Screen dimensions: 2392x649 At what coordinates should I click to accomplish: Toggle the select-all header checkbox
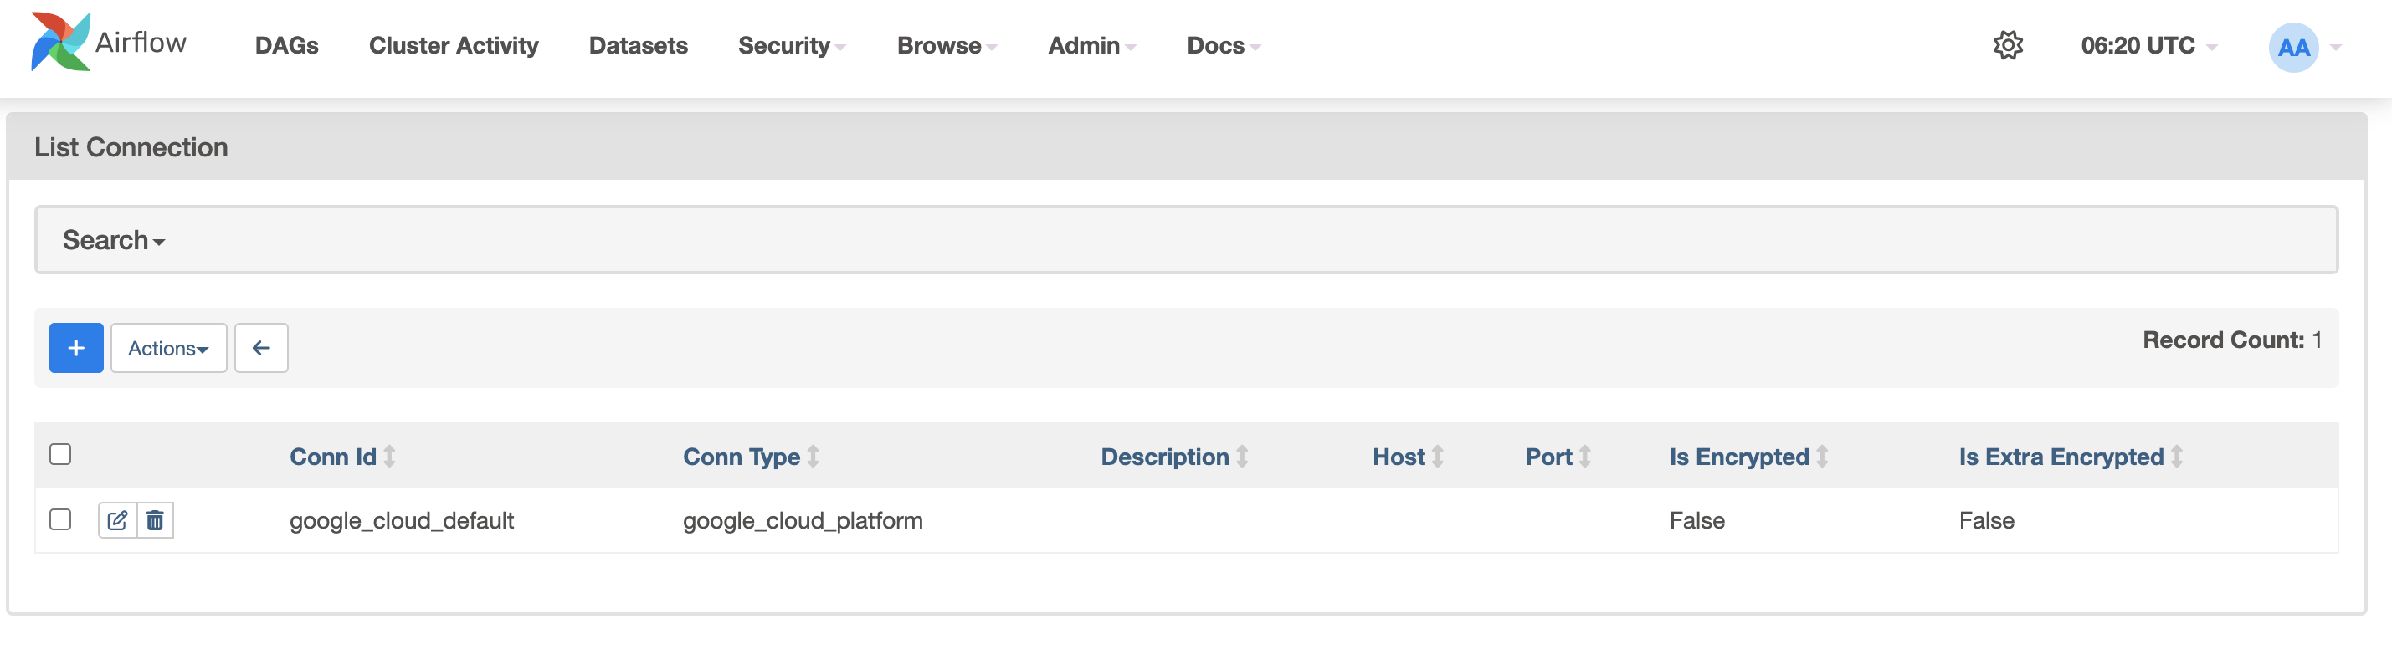(x=60, y=455)
